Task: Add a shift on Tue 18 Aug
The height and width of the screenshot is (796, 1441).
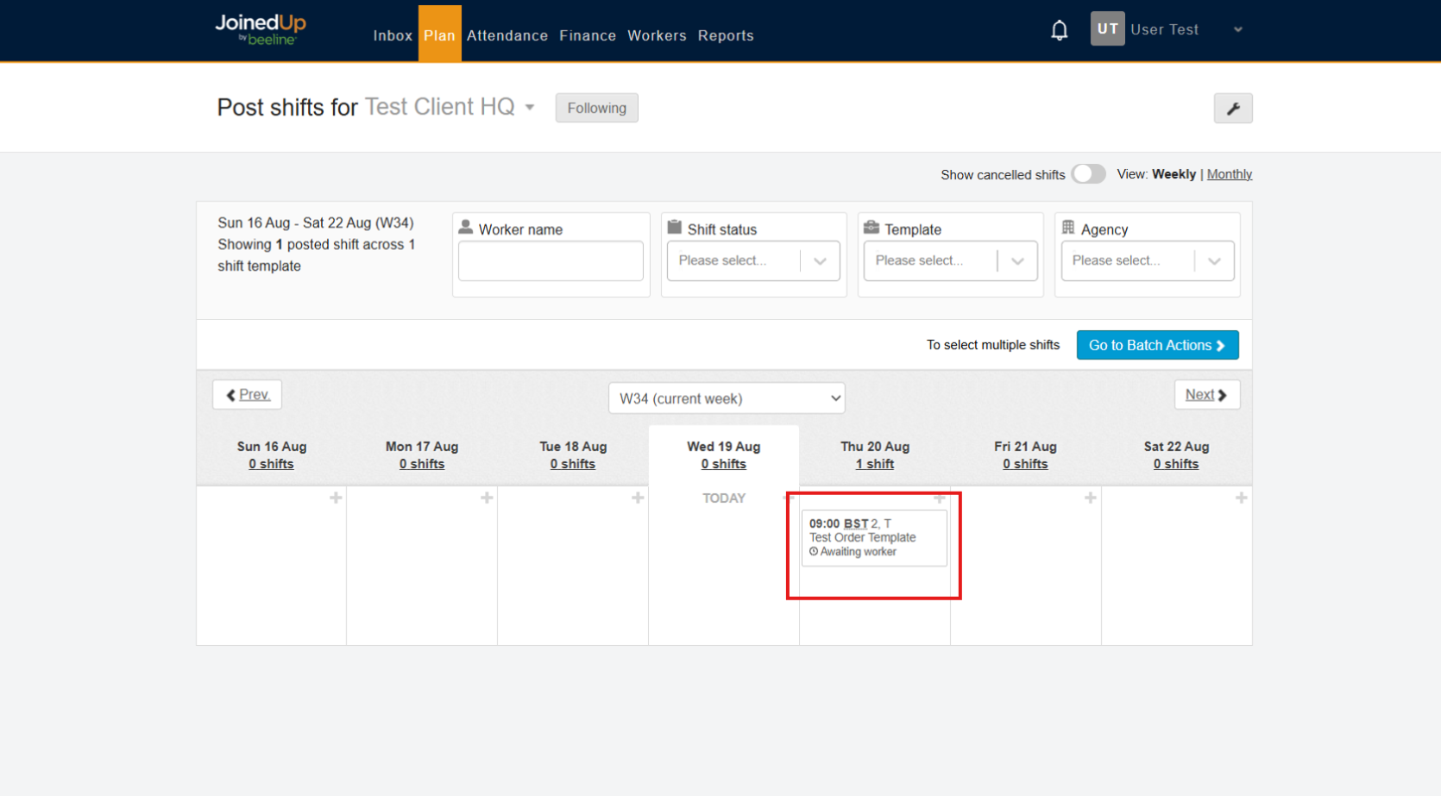Action: click(638, 498)
